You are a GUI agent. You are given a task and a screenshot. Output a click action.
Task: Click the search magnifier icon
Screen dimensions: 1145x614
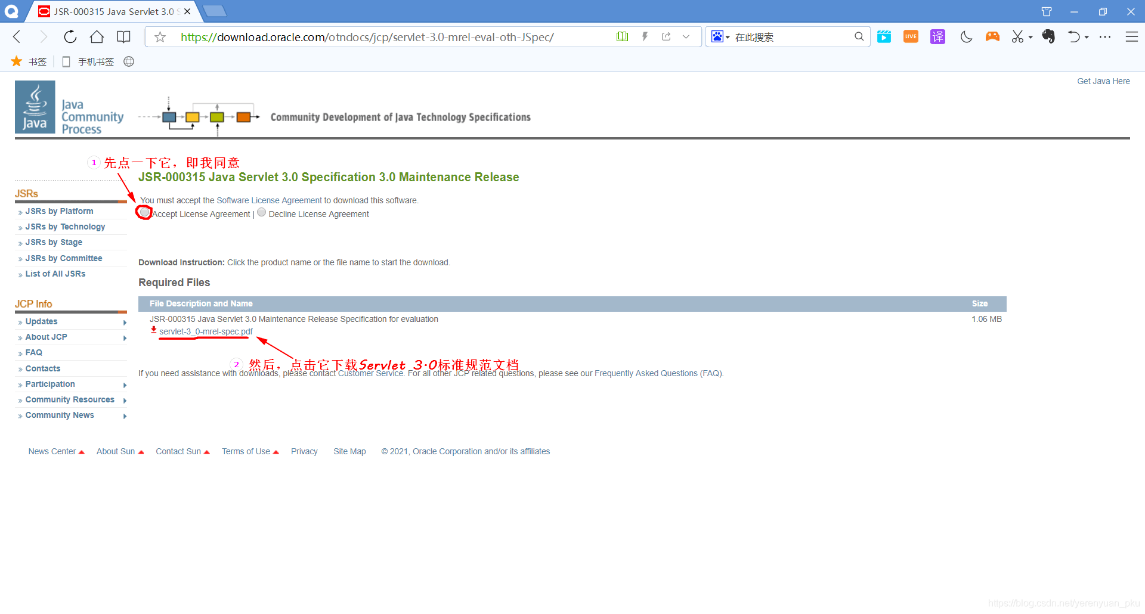859,37
